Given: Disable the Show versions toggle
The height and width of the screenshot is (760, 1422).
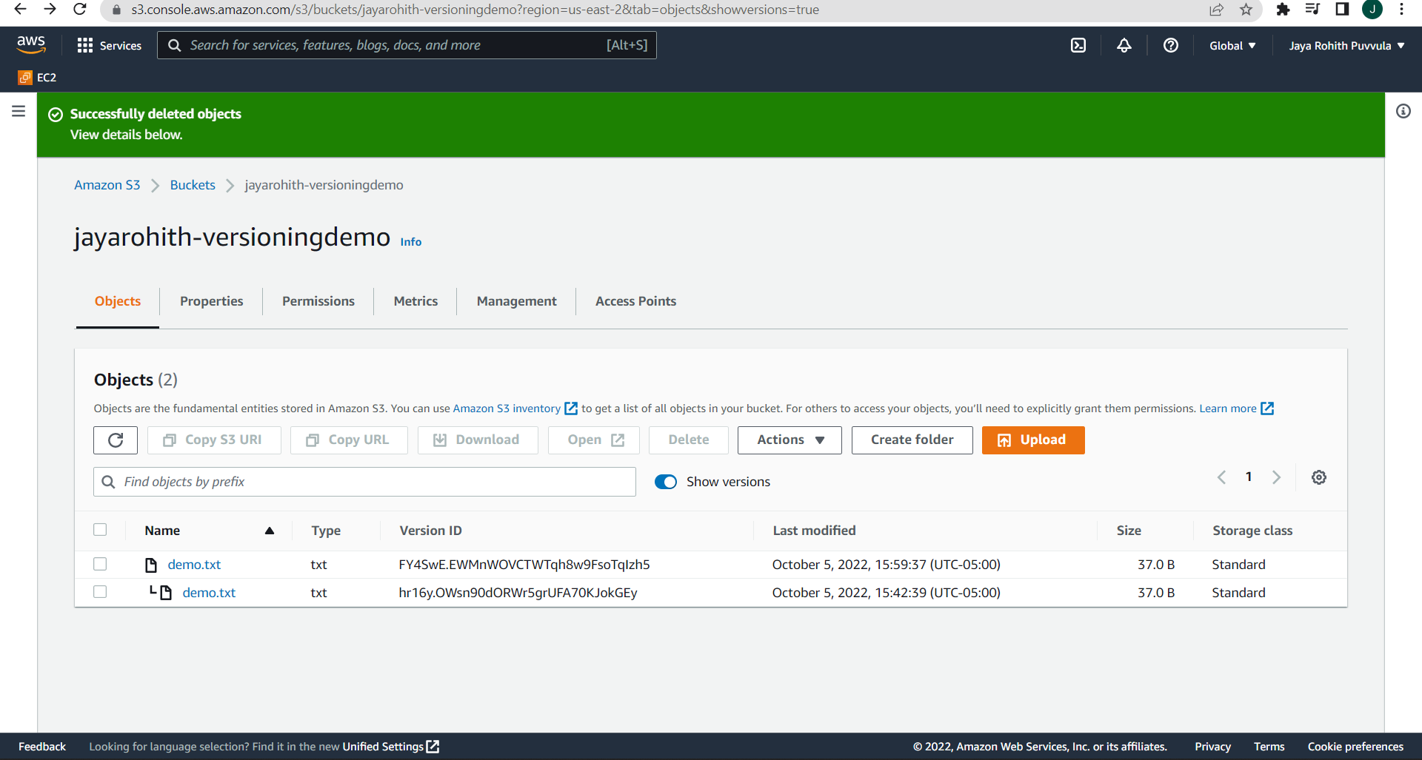Looking at the screenshot, I should coord(666,482).
